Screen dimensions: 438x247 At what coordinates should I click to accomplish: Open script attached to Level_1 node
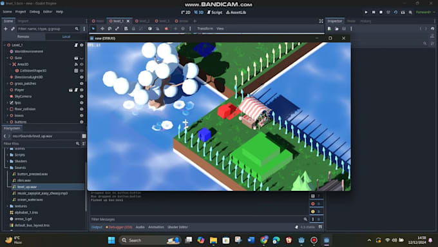[76, 45]
